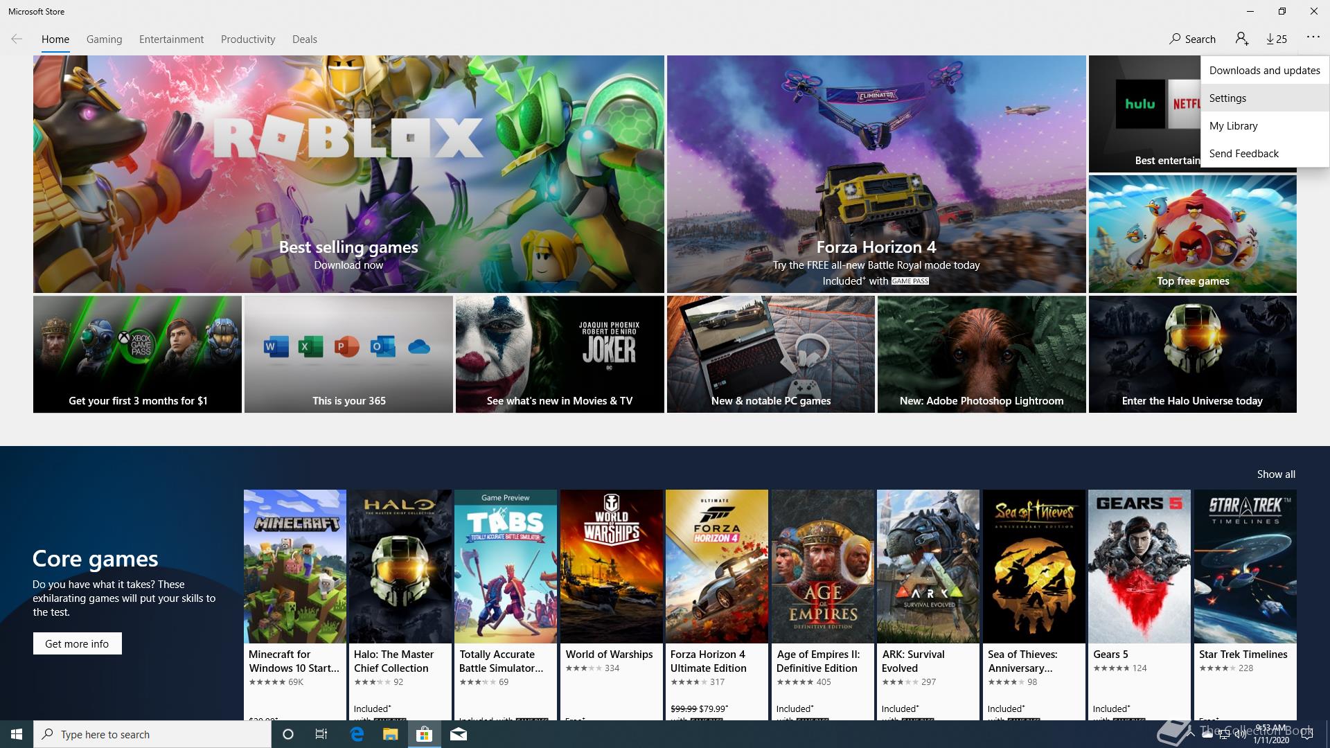1330x748 pixels.
Task: Open New & notable PC games tile
Action: click(771, 355)
